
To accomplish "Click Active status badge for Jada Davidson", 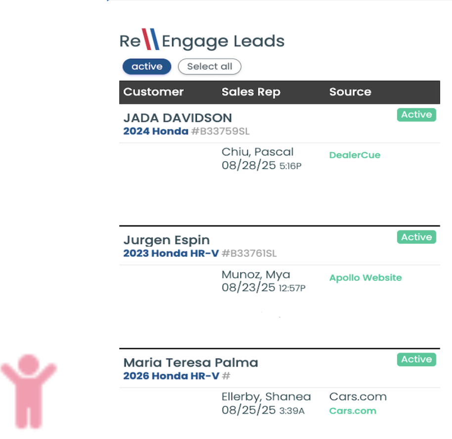I will click(416, 115).
